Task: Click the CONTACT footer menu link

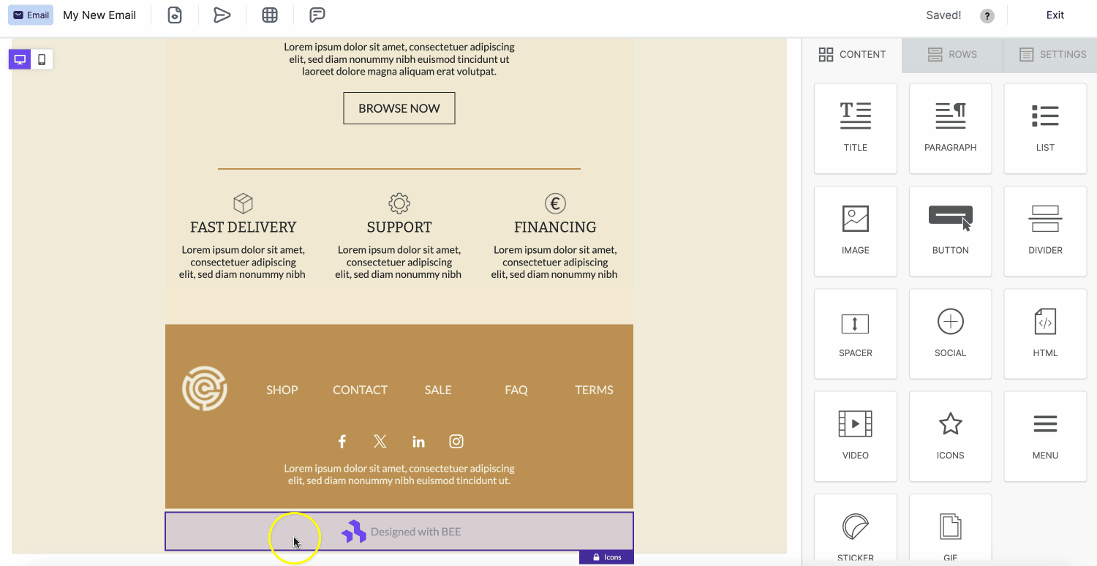Action: point(360,390)
